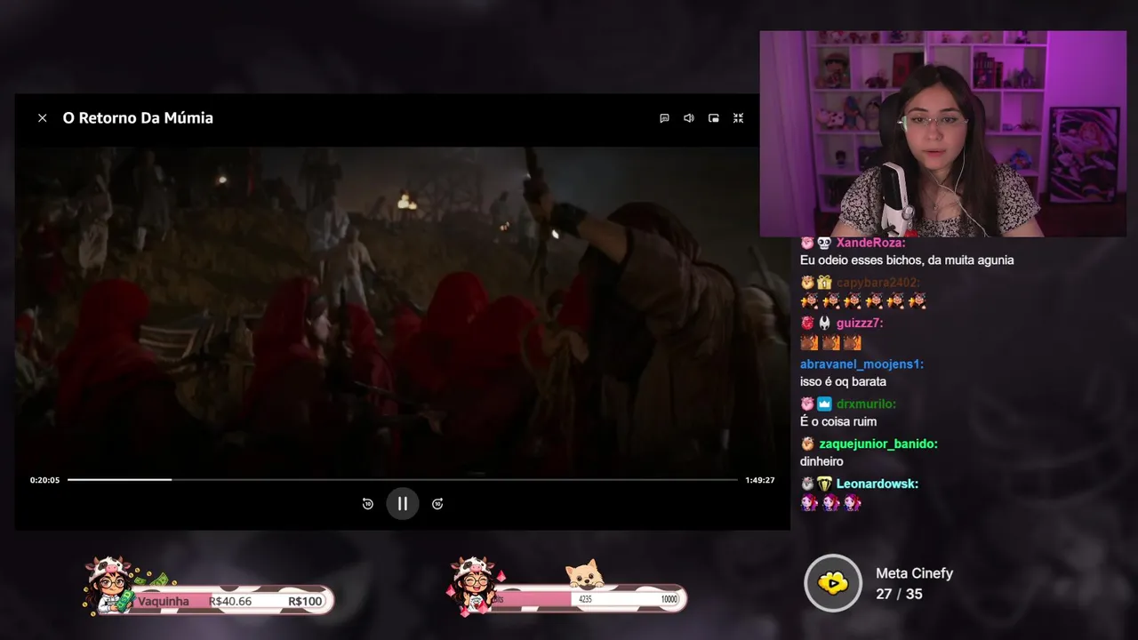Click the small dog icon on bits bar

585,574
